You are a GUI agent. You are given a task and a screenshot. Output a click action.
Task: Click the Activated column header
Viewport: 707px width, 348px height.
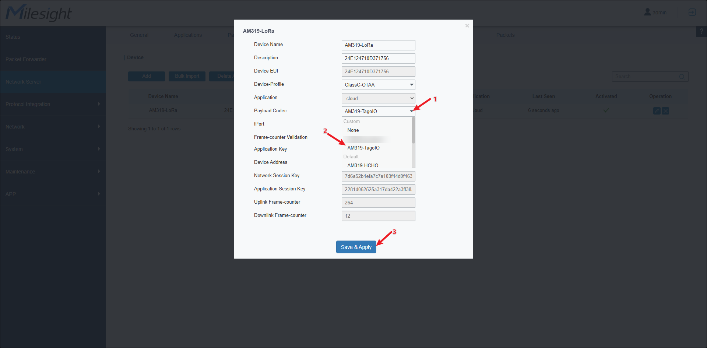606,96
